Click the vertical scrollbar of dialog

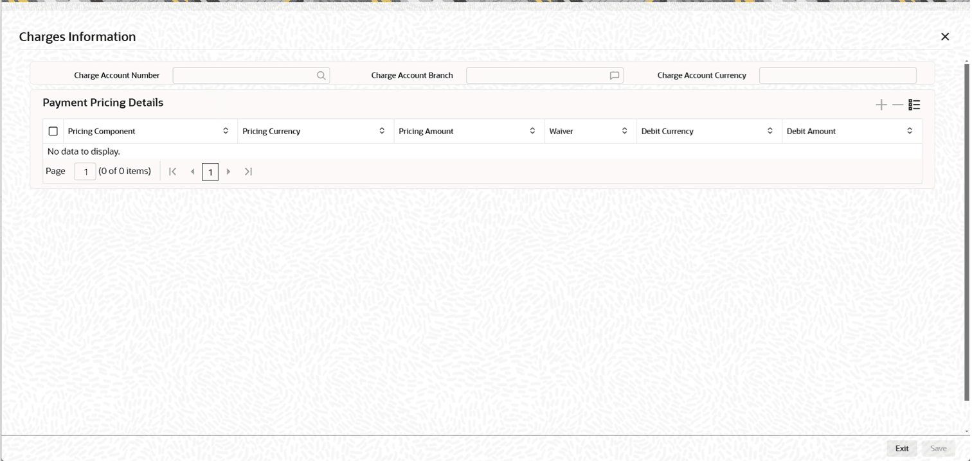pos(966,231)
